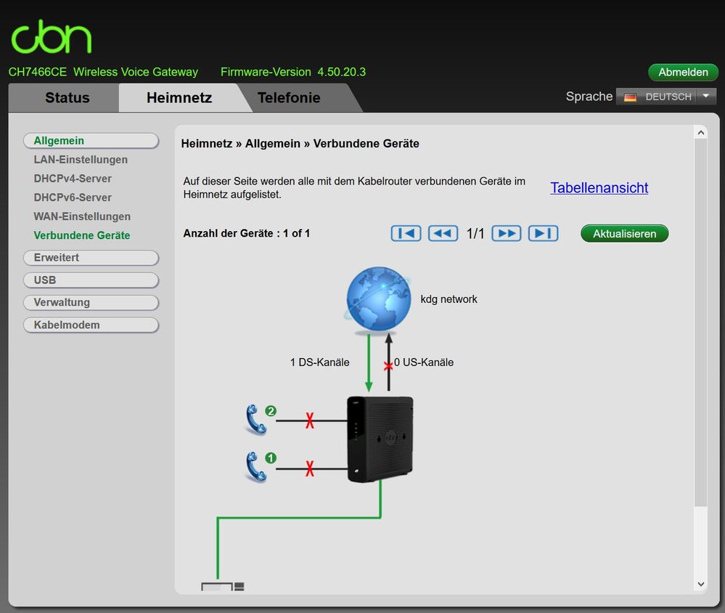This screenshot has height=613, width=725.
Task: Open DHCPv4-Server settings
Action: click(x=73, y=179)
